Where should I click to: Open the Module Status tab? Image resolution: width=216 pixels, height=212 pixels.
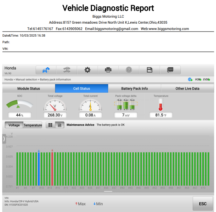[29, 88]
